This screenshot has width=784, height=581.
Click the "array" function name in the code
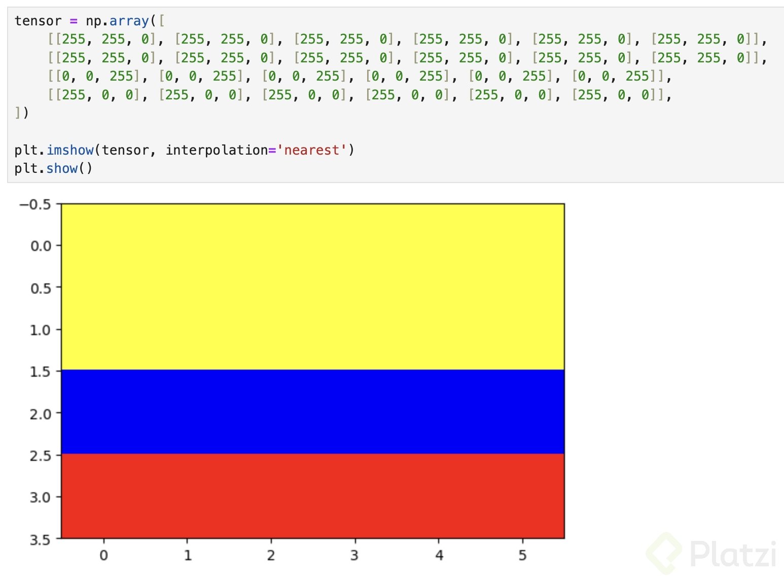coord(129,21)
